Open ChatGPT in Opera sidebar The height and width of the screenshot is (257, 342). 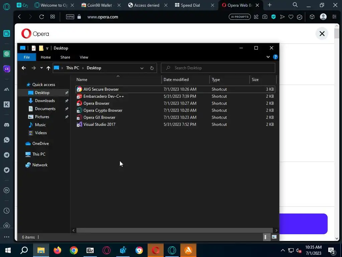(x=7, y=54)
